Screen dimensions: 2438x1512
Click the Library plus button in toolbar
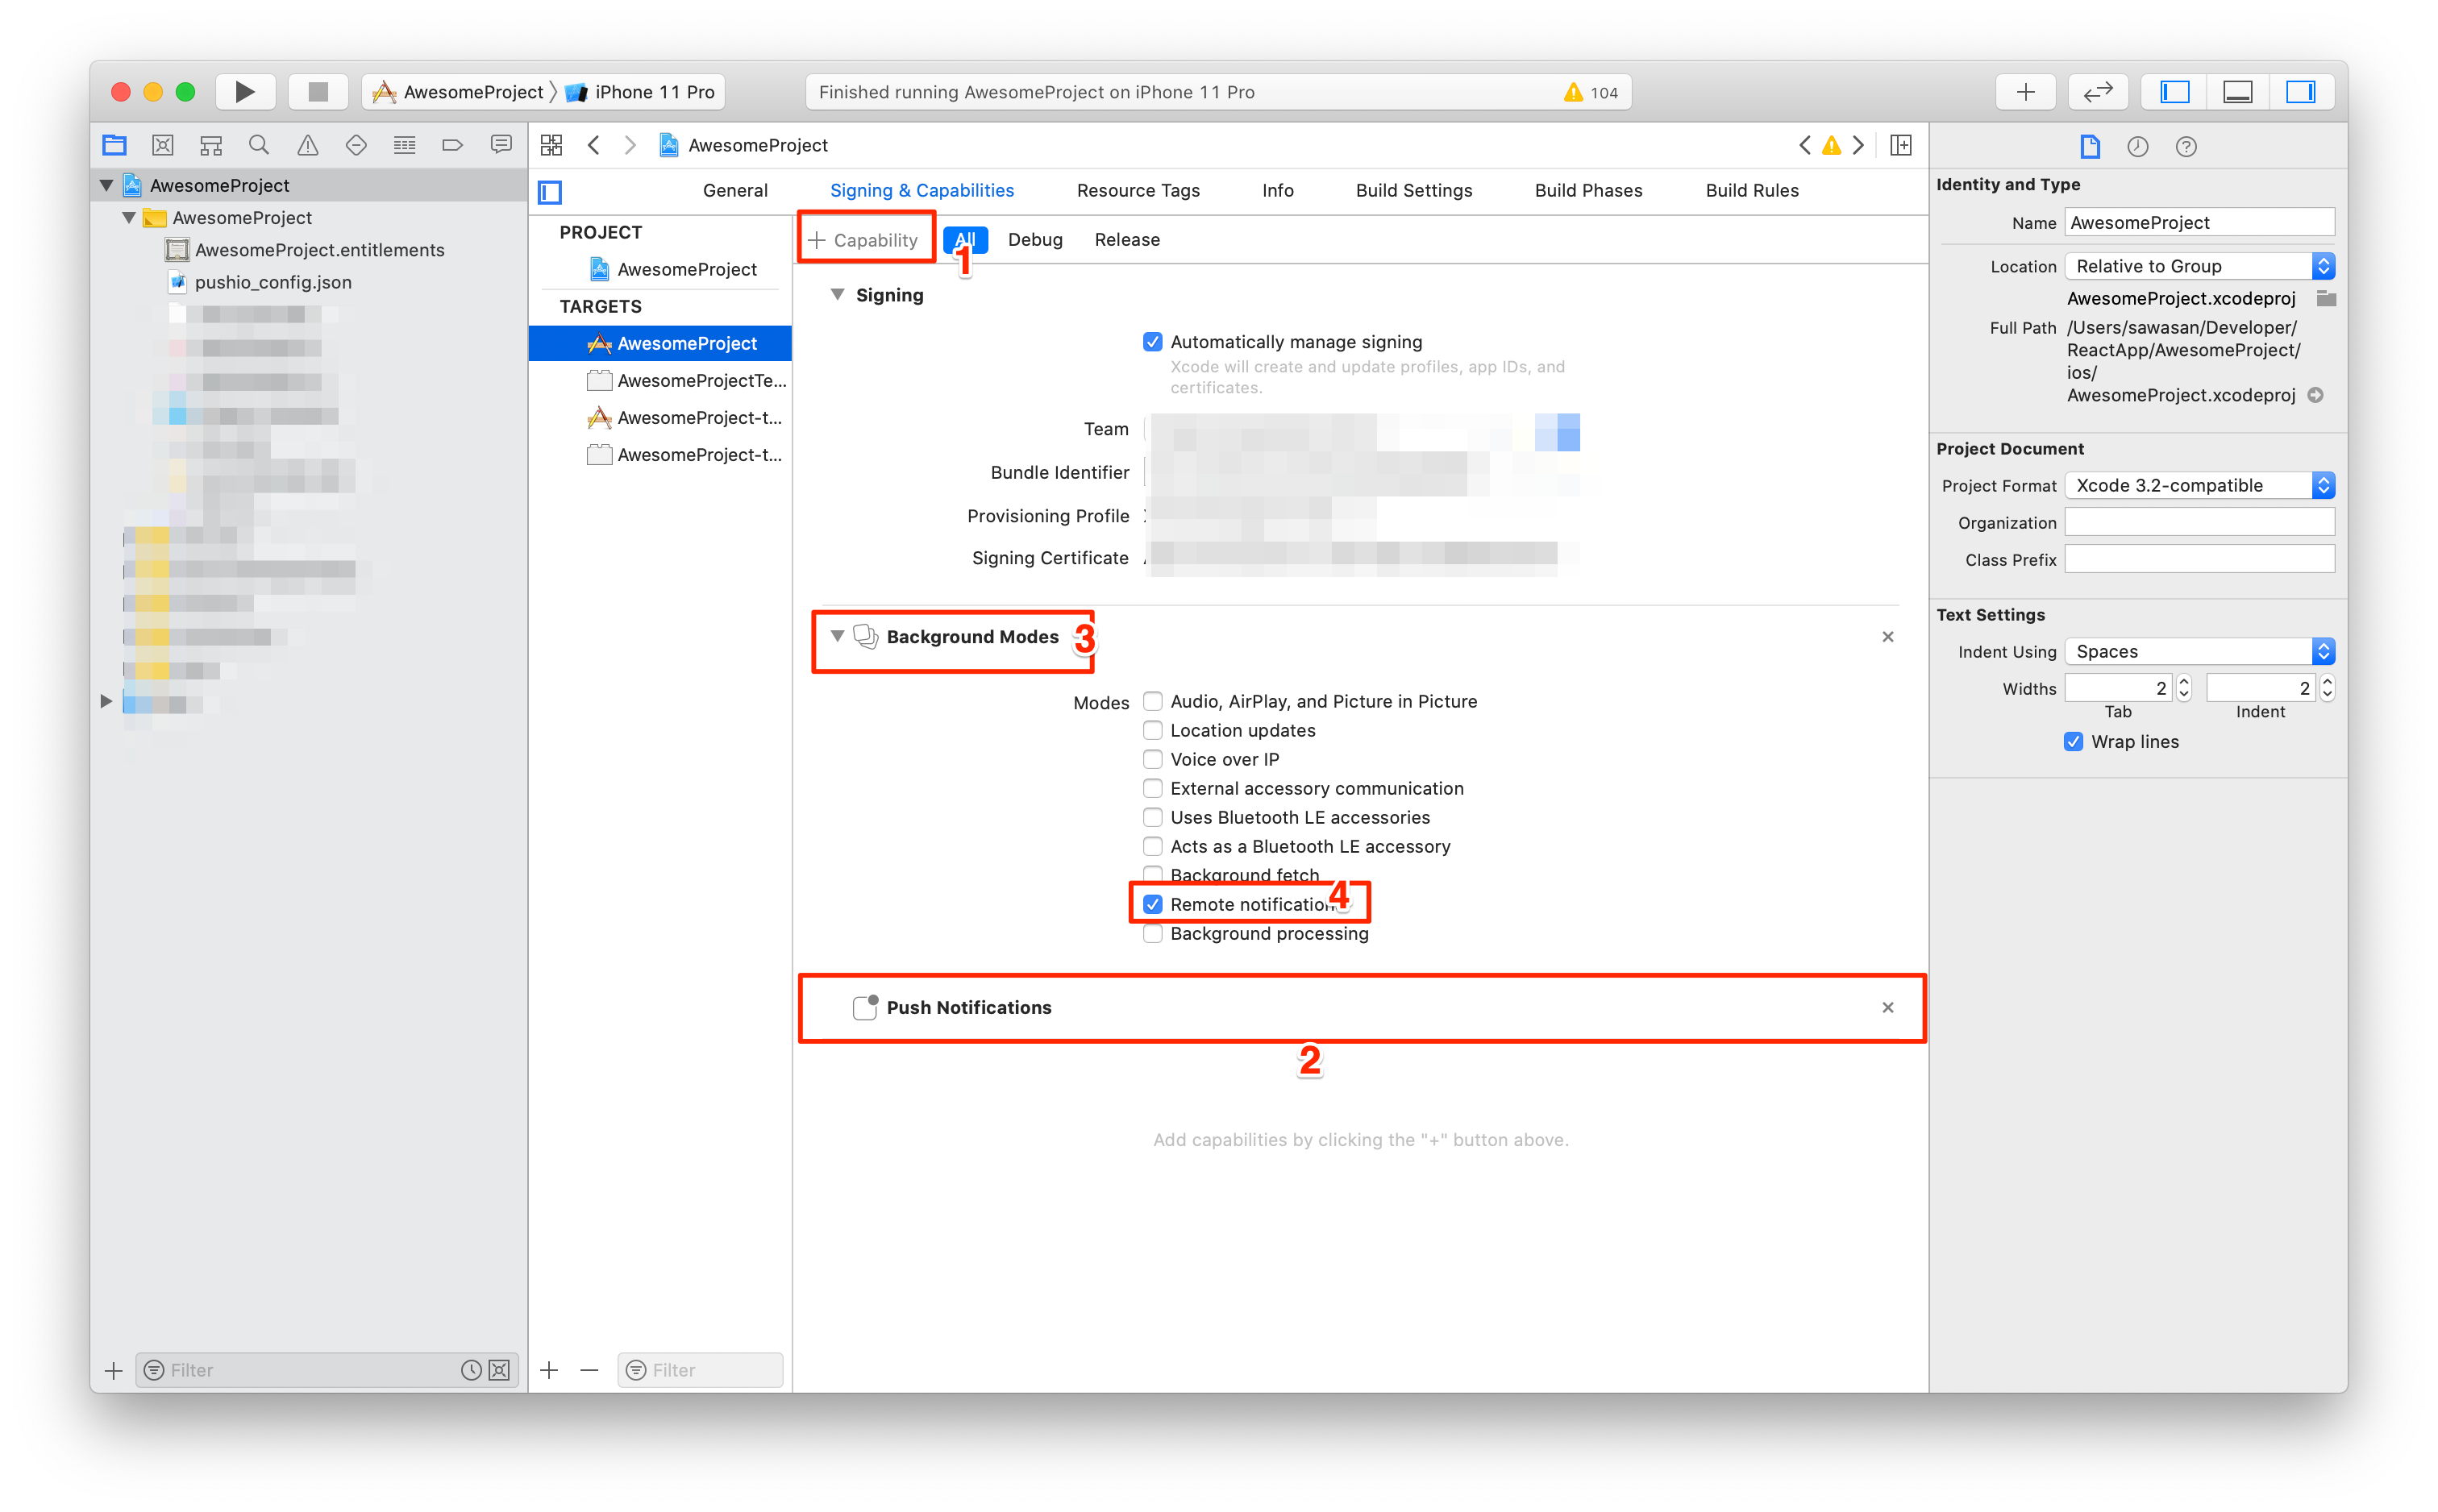click(x=2025, y=92)
